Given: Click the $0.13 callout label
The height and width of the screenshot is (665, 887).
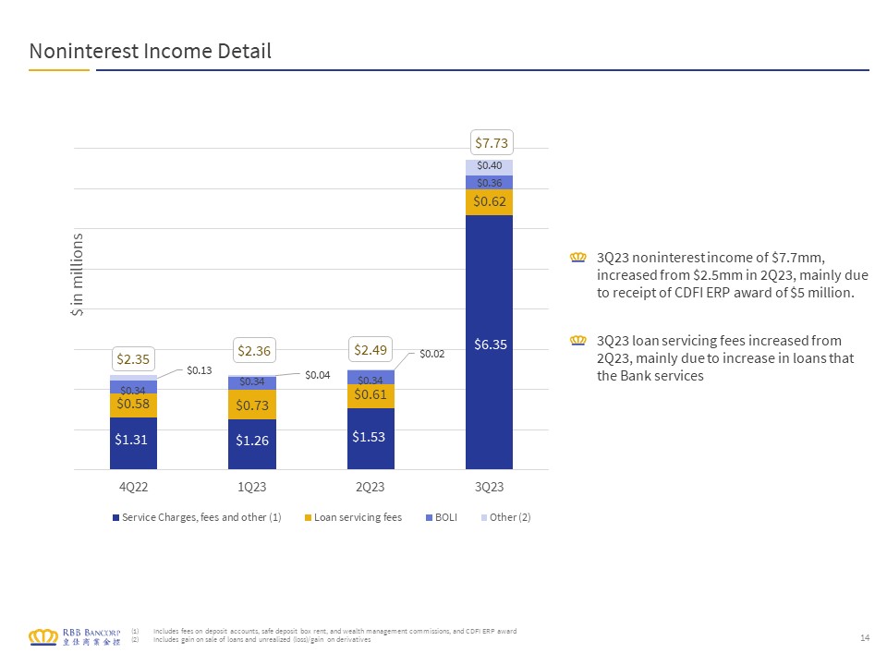Looking at the screenshot, I should tap(200, 370).
